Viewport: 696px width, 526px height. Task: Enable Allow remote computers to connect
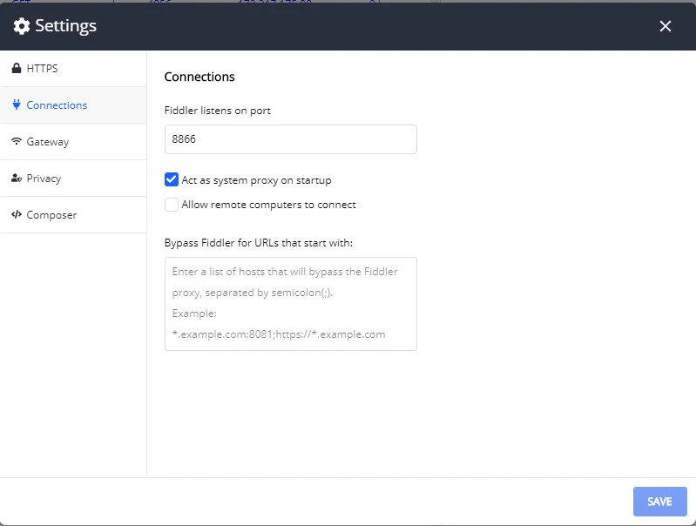(172, 205)
